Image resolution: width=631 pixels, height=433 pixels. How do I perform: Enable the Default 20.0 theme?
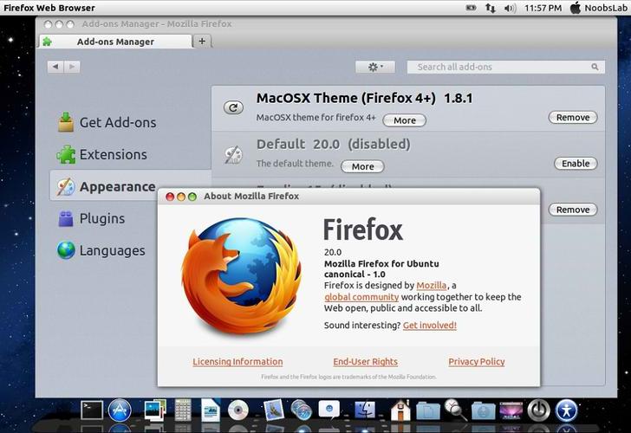tap(576, 163)
